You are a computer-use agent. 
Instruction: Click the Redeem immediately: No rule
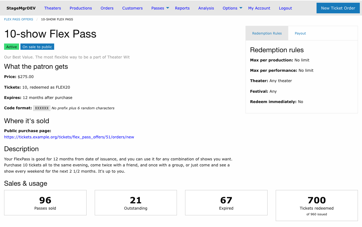277,102
